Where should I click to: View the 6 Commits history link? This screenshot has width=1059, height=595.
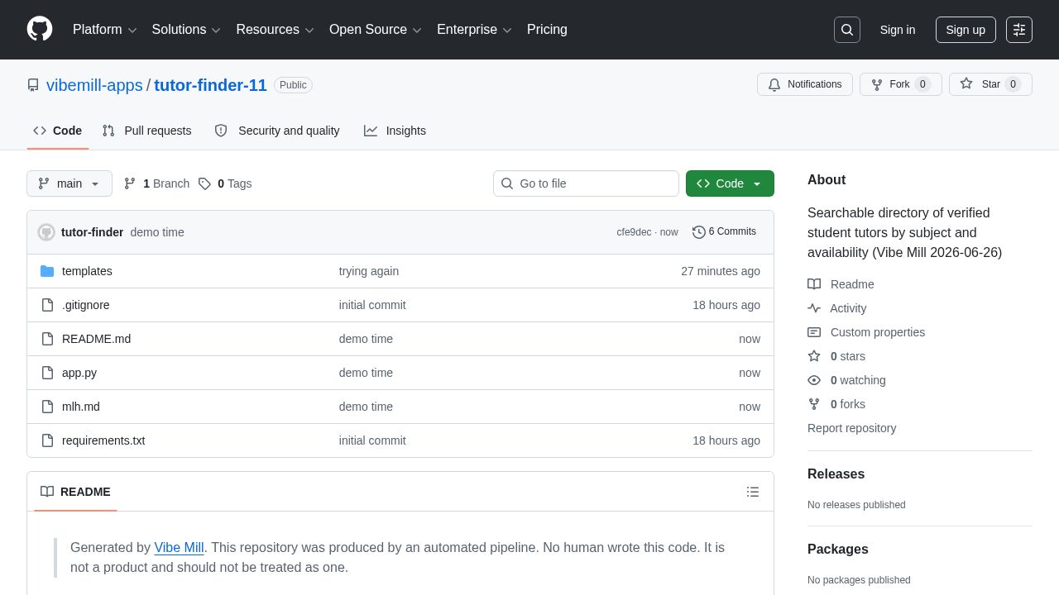[724, 232]
